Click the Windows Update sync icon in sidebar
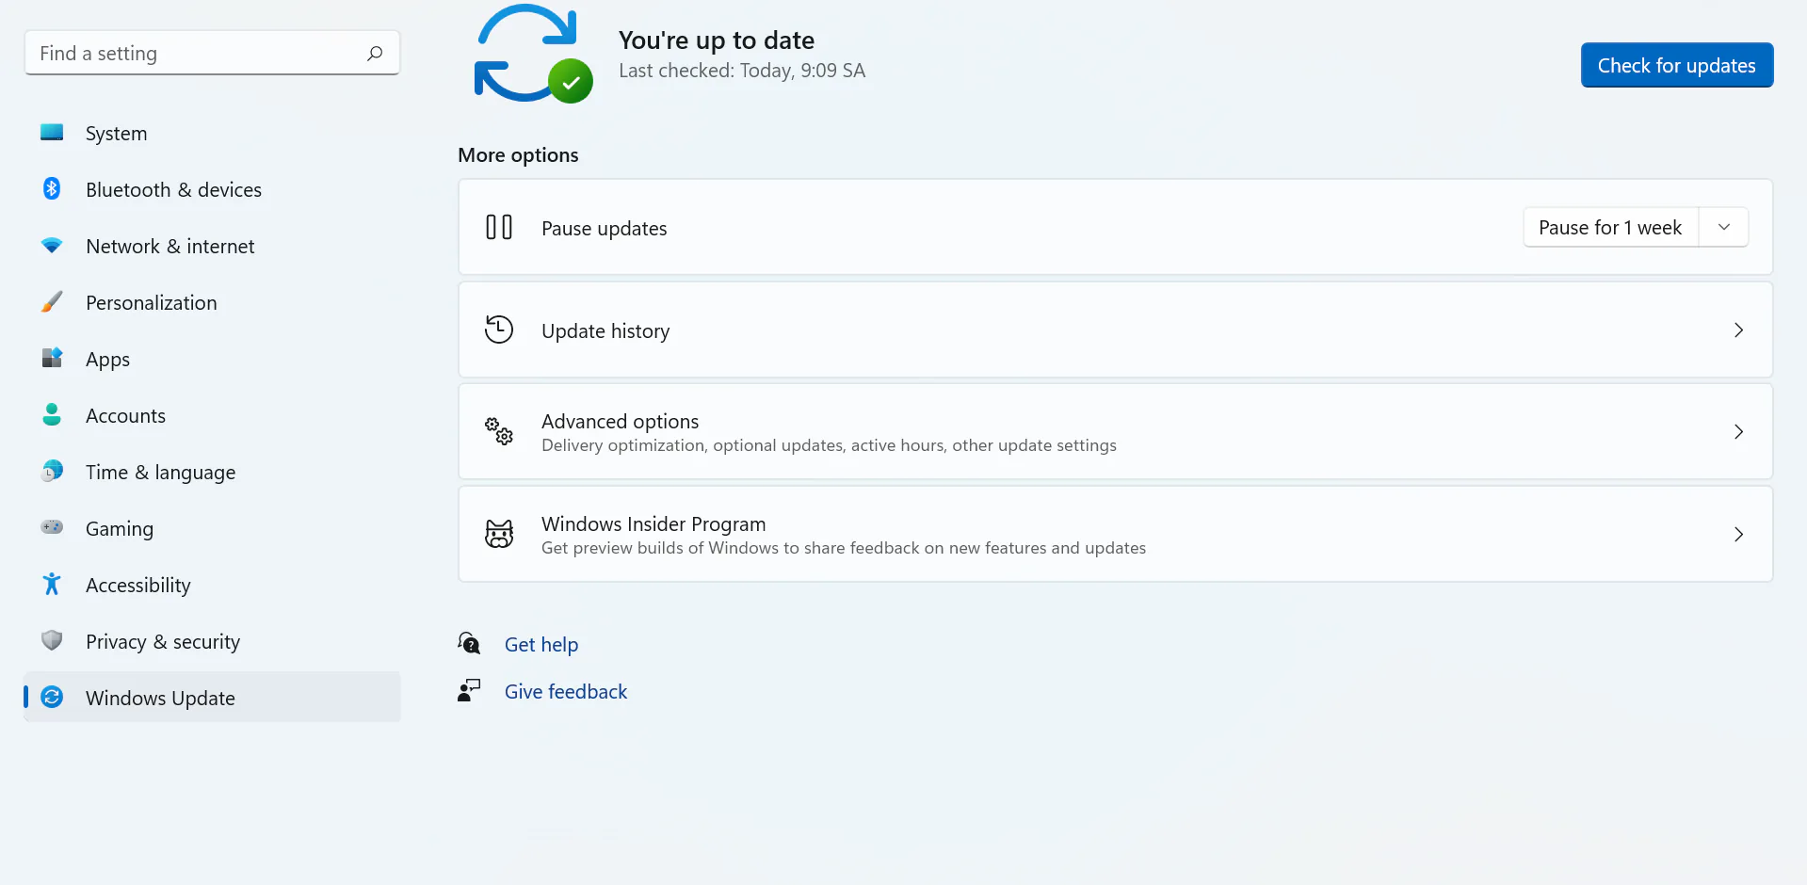The width and height of the screenshot is (1807, 885). point(52,697)
